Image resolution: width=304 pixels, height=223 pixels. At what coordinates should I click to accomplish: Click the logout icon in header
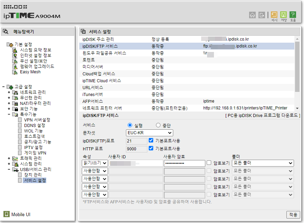point(262,15)
